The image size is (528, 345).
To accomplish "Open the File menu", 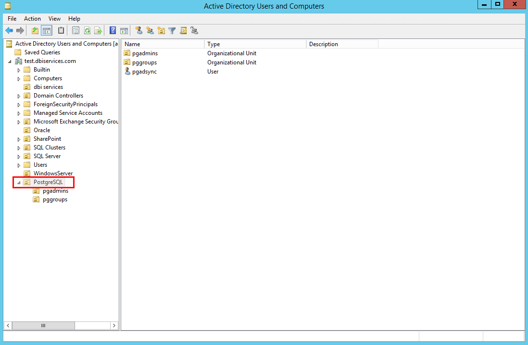I will tap(12, 19).
